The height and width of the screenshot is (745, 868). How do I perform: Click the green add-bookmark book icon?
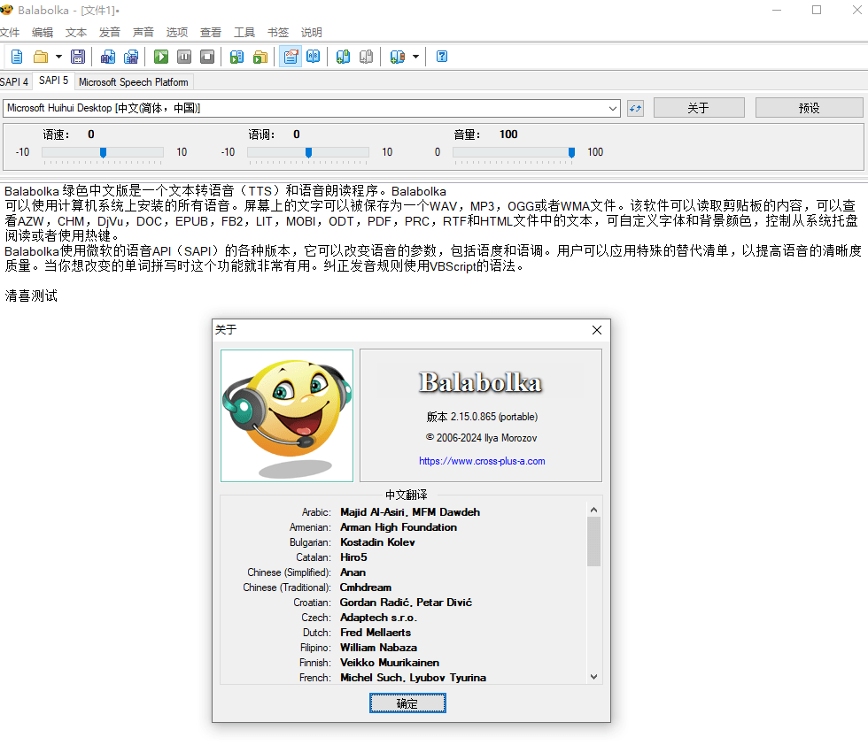(344, 57)
